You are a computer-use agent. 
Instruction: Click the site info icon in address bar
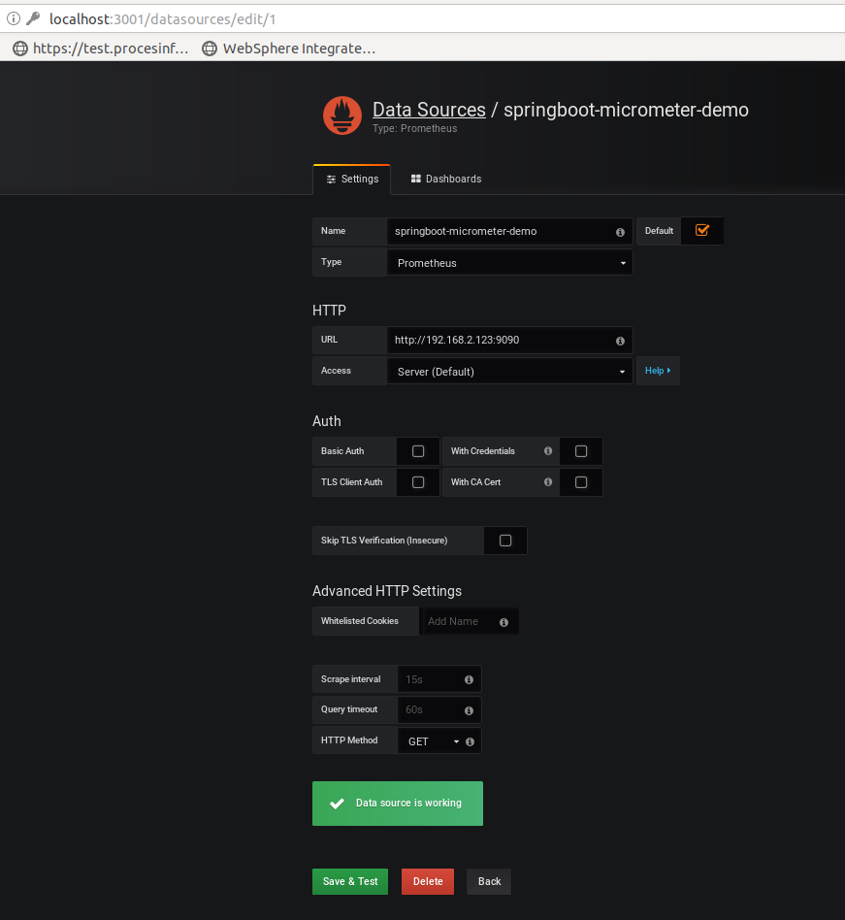(x=13, y=18)
